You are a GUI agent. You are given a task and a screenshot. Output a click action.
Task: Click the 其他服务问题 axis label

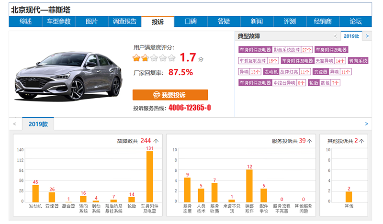coord(304,209)
